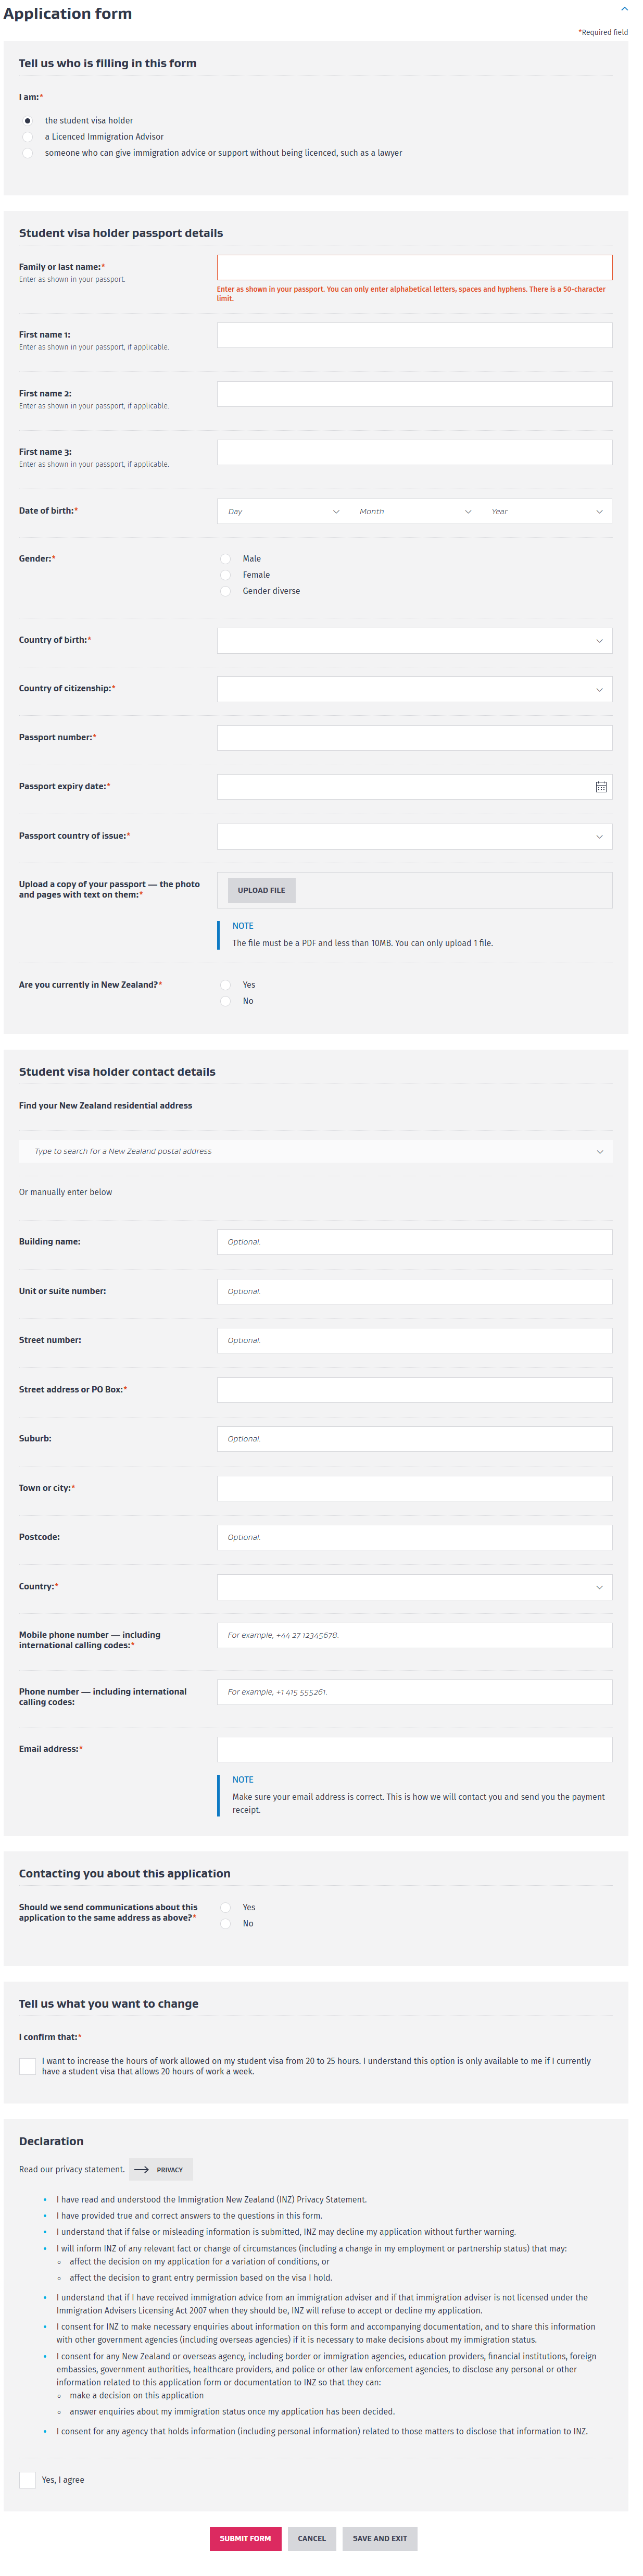Viewport: 643px width, 2576px height.
Task: Collapse the Application form section chevron
Action: pos(624,9)
